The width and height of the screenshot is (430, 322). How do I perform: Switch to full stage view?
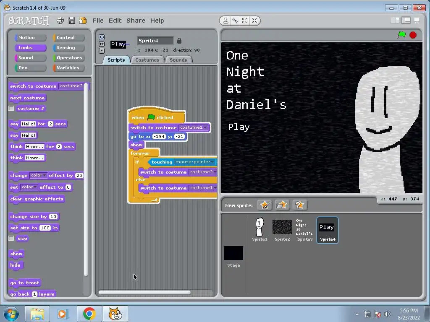[x=406, y=20]
